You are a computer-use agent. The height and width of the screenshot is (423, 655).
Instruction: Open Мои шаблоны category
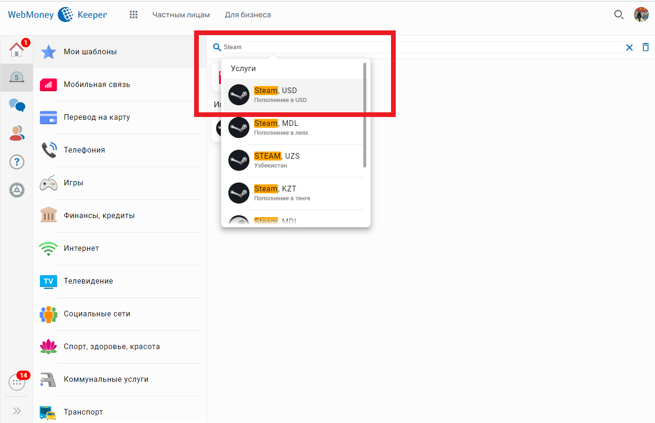tap(120, 52)
